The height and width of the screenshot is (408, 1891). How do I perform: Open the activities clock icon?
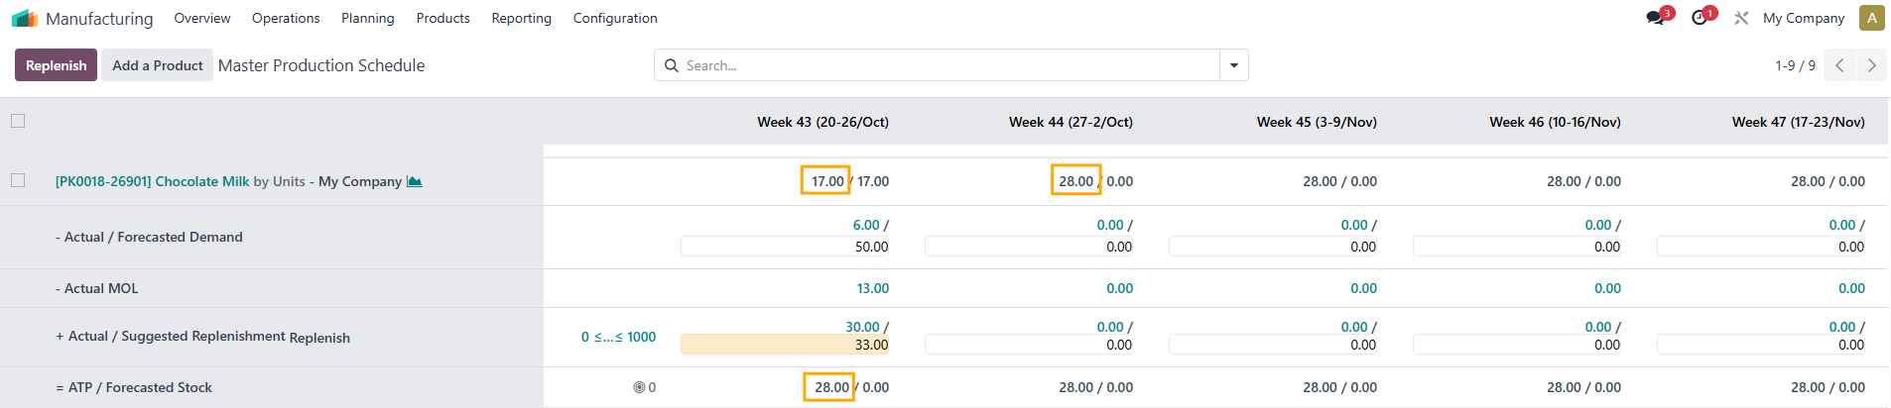(1700, 18)
